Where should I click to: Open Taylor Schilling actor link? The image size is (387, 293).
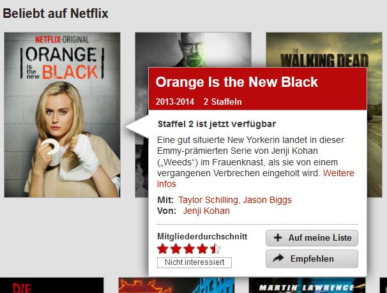208,200
